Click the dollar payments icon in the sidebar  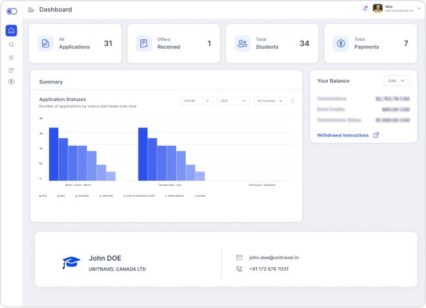tap(11, 82)
